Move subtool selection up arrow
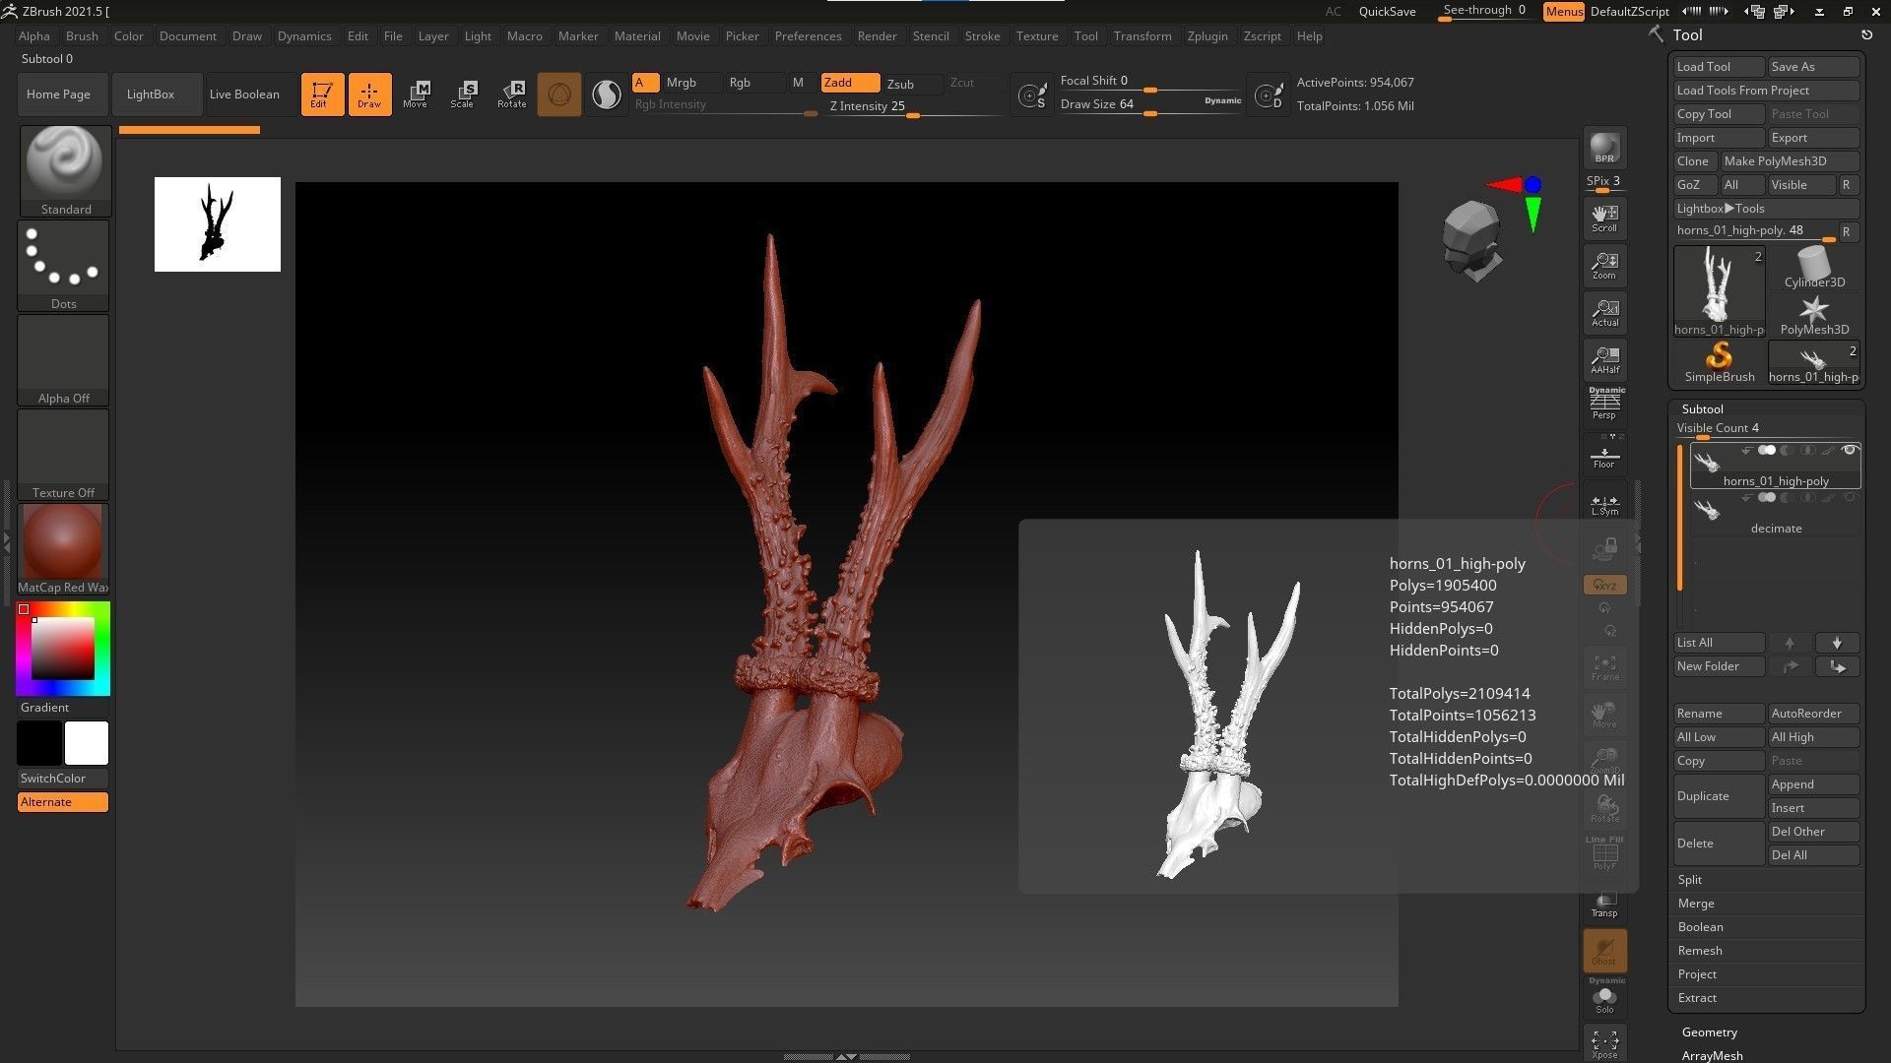Viewport: 1891px width, 1063px height. coord(1790,643)
